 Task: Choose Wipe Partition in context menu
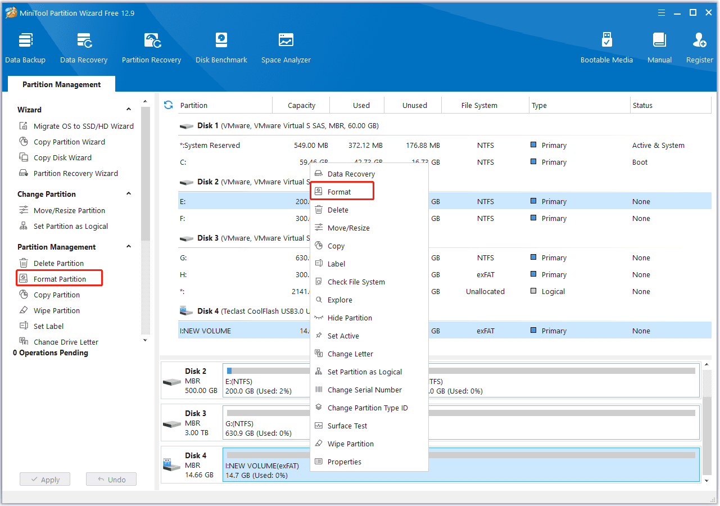point(369,444)
